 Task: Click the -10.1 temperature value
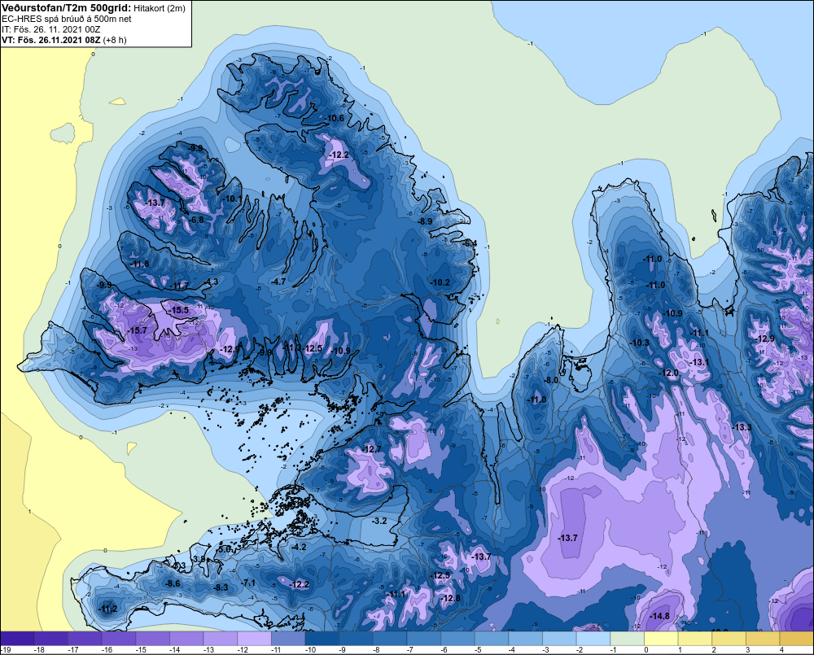[232, 199]
